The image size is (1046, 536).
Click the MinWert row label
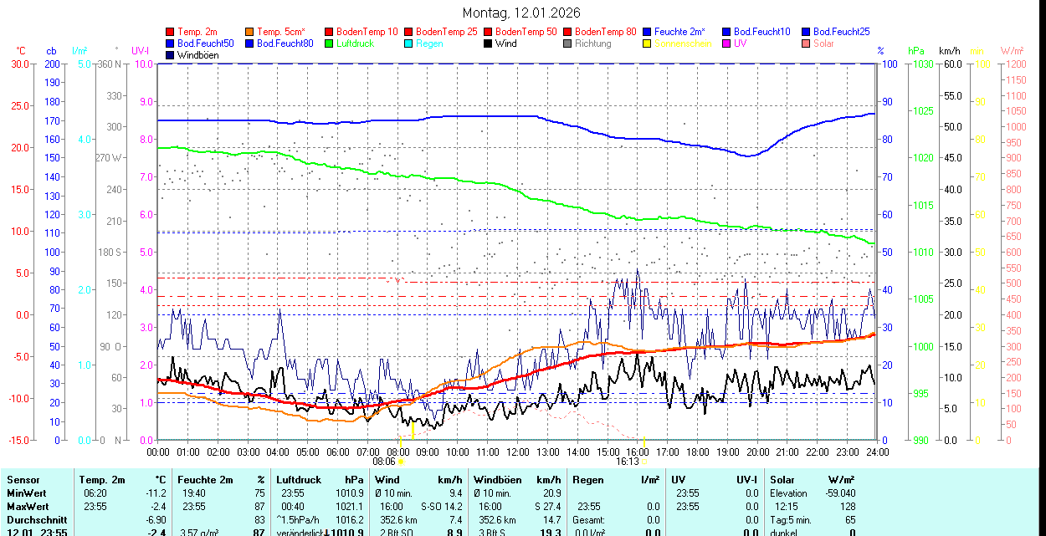tap(28, 493)
